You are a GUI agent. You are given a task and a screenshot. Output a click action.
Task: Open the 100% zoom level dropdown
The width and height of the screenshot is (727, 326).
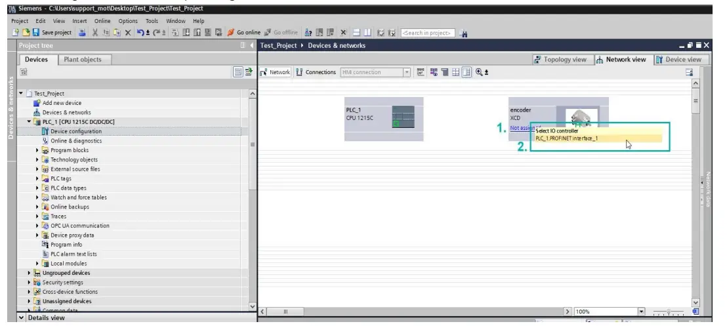tap(642, 312)
